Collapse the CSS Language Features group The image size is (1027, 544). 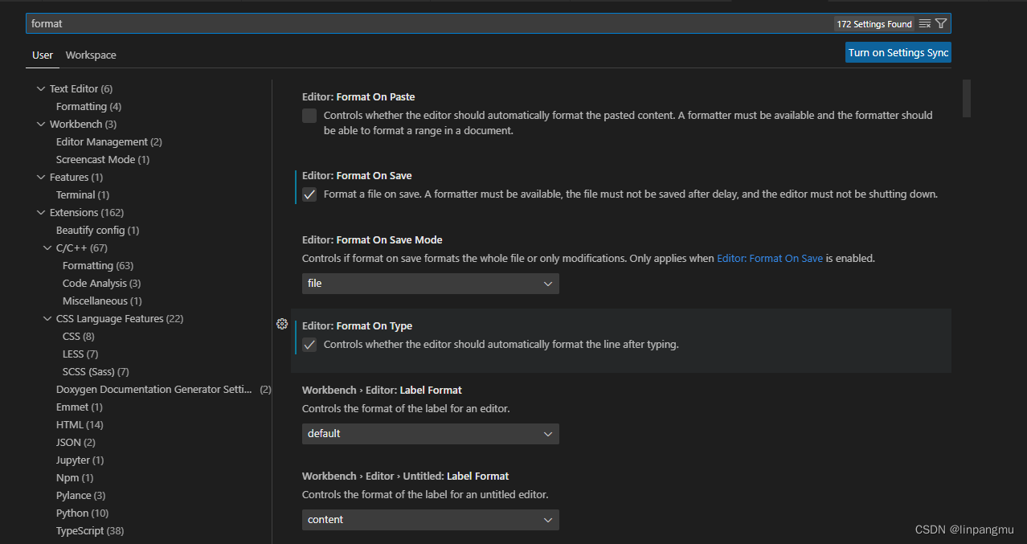tap(48, 319)
